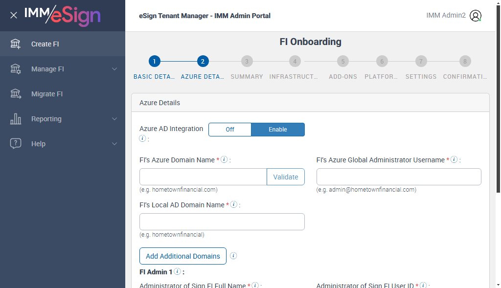Click info icon next to Sign FI Full Name
Screen dimensions: 501x288
click(255, 285)
